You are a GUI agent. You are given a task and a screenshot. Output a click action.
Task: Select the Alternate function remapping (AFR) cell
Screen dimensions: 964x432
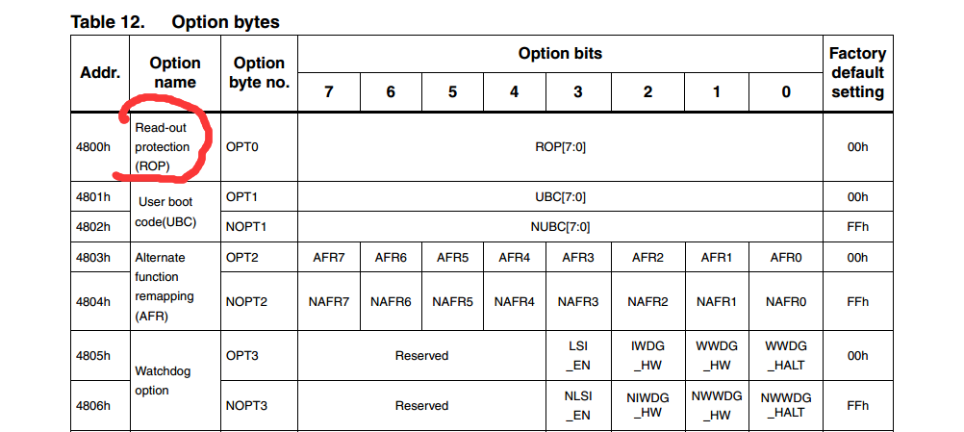pyautogui.click(x=175, y=287)
